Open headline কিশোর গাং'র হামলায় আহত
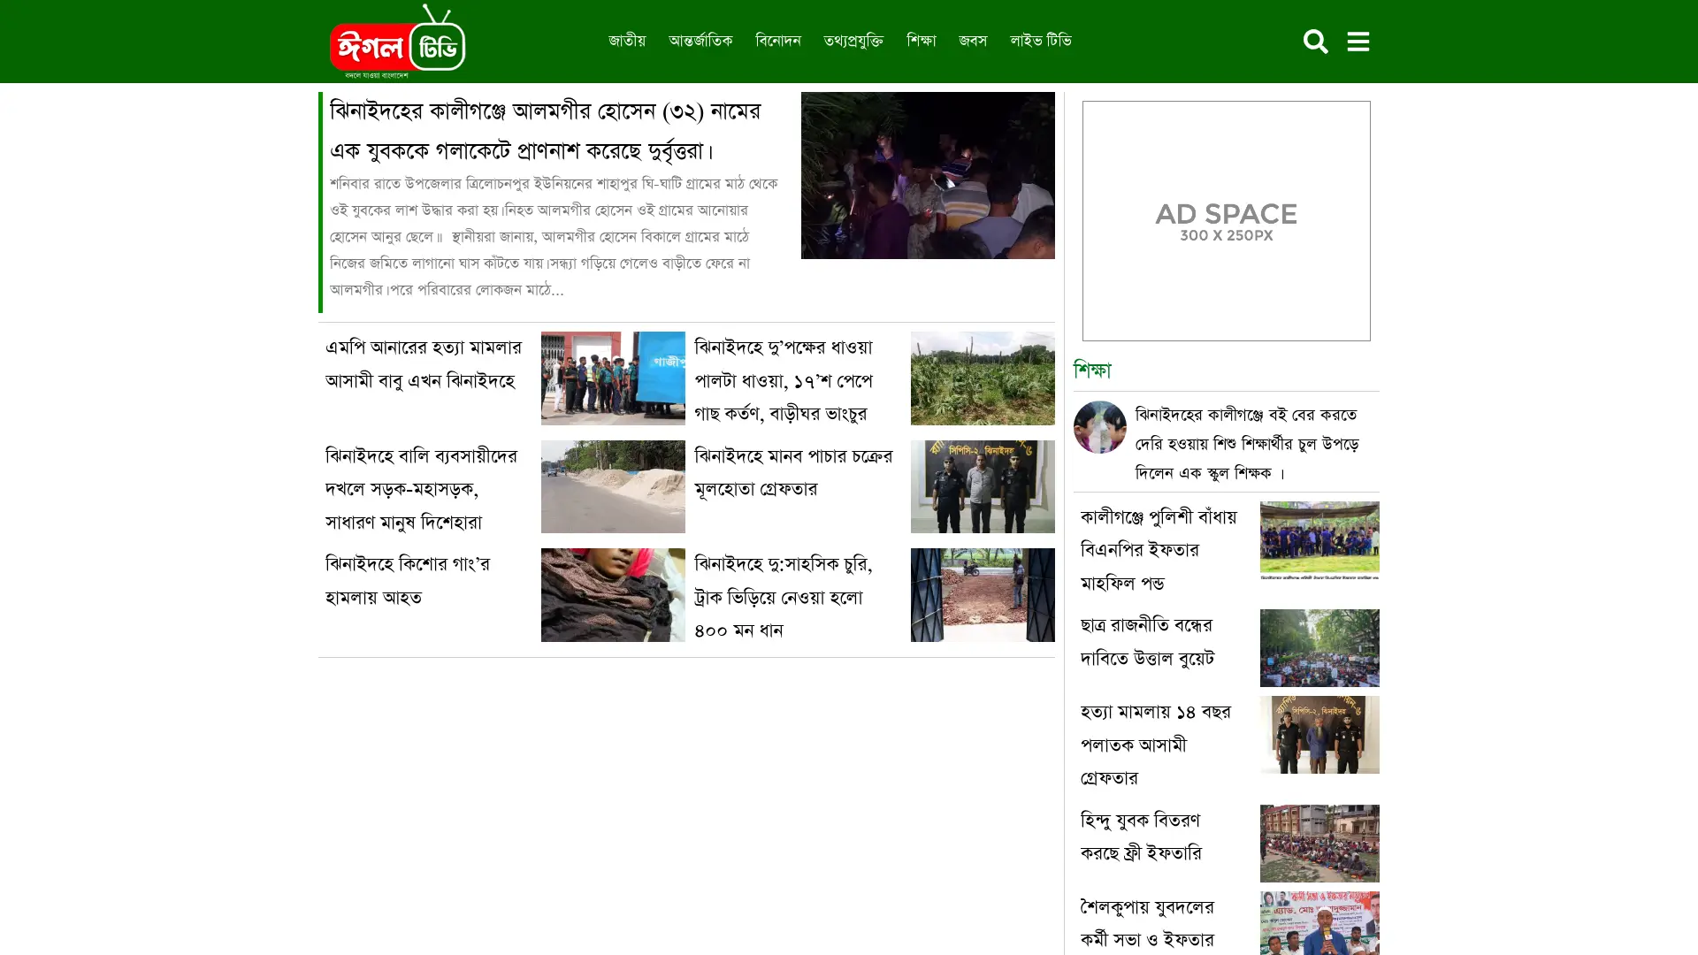 pos(408,580)
